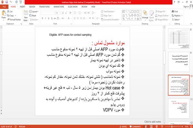Click to add notes area
Image resolution: width=193 pixels, height=128 pixels.
[x=152, y=122]
